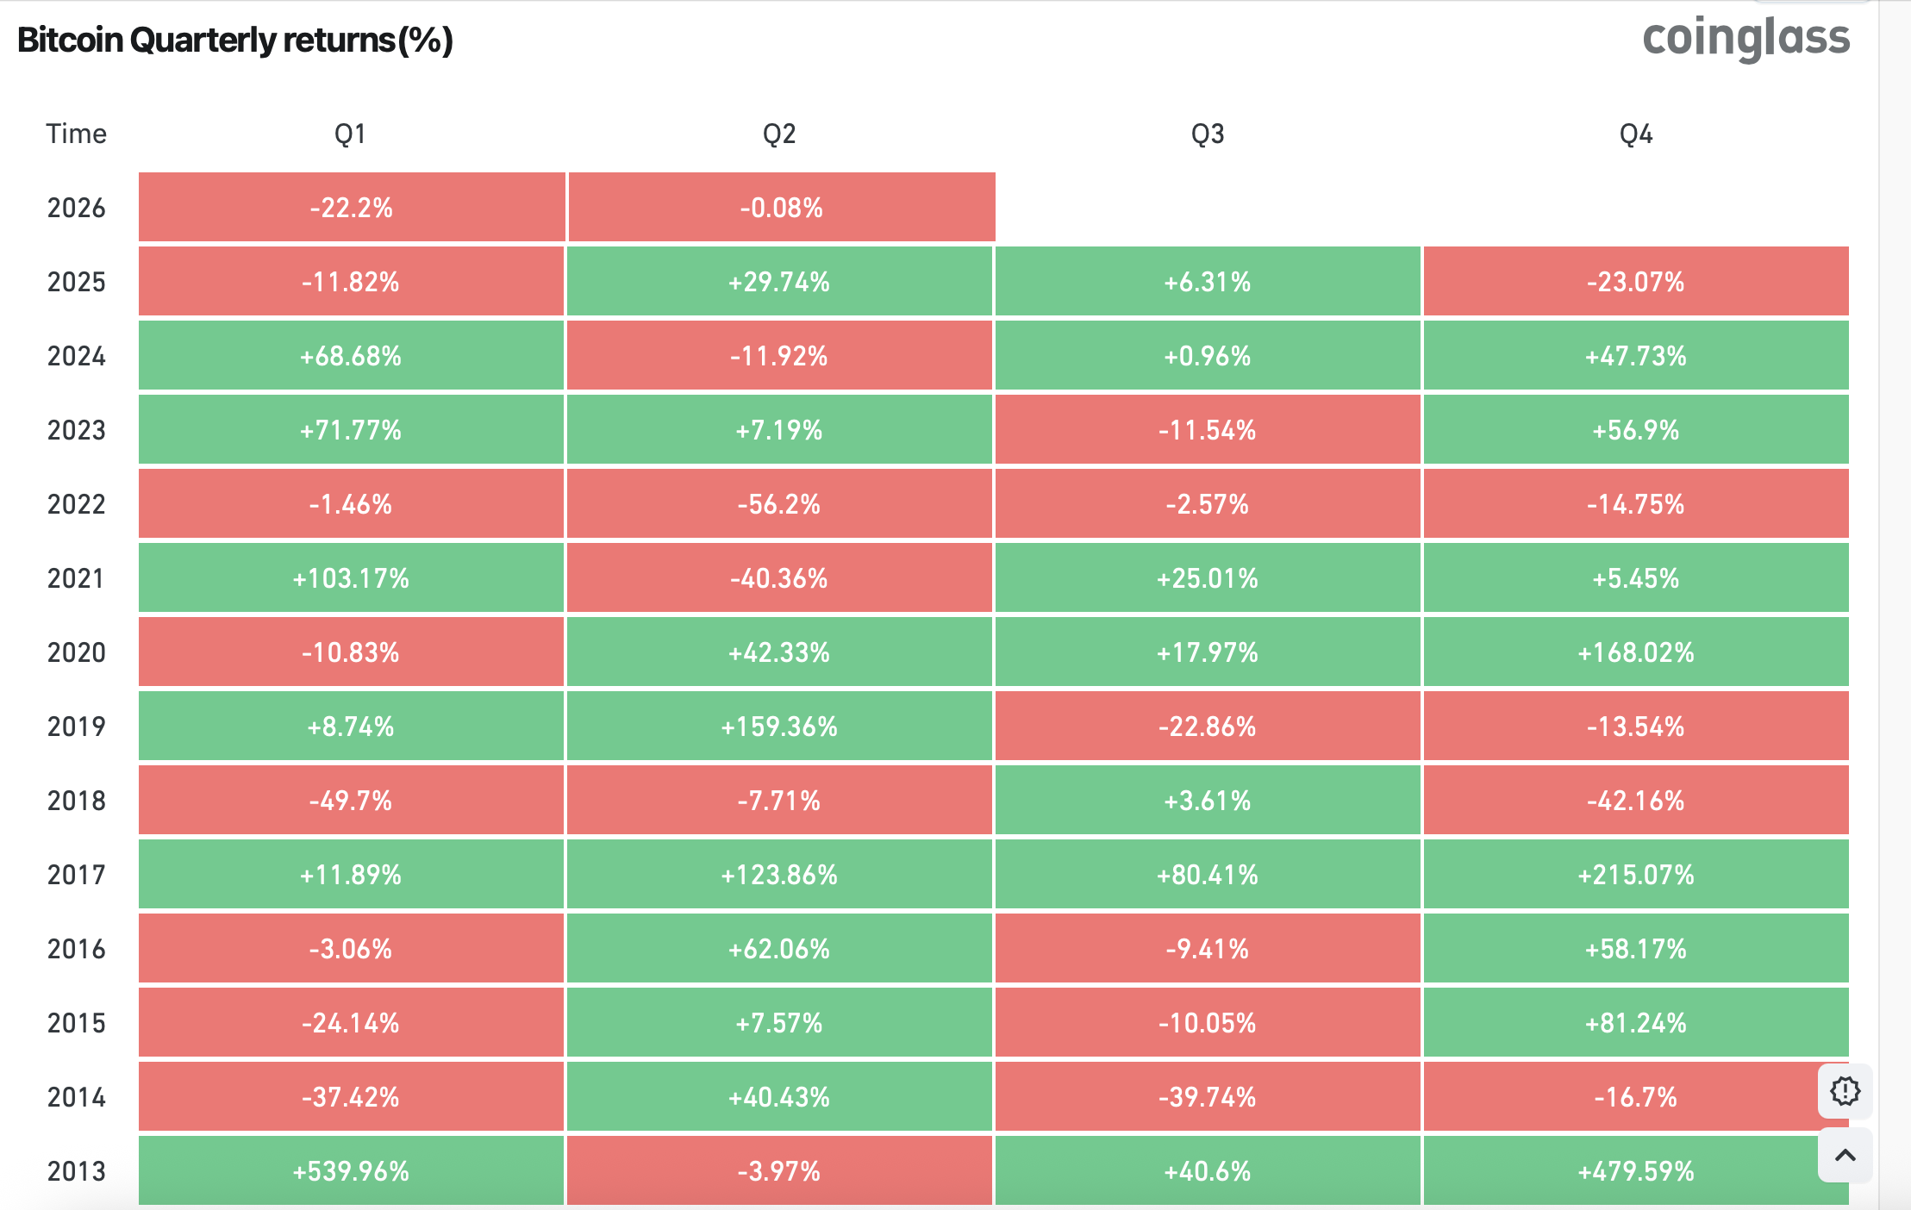Select the -22.2% cell in 2026 row
The height and width of the screenshot is (1210, 1911).
tap(350, 207)
